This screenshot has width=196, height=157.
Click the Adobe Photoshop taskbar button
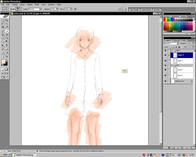pos(24,155)
